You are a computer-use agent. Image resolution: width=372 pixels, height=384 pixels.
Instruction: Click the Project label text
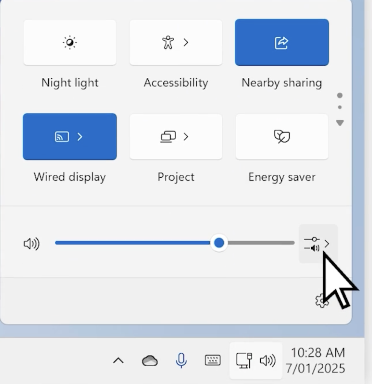(176, 177)
